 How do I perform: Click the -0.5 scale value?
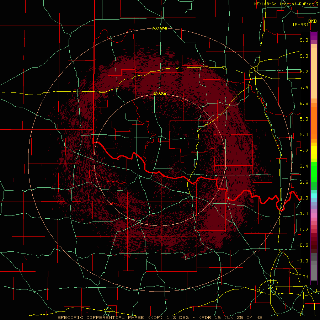tap(303, 245)
